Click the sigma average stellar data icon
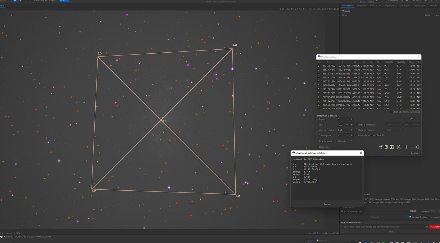The width and height of the screenshot is (440, 243). [x=392, y=147]
